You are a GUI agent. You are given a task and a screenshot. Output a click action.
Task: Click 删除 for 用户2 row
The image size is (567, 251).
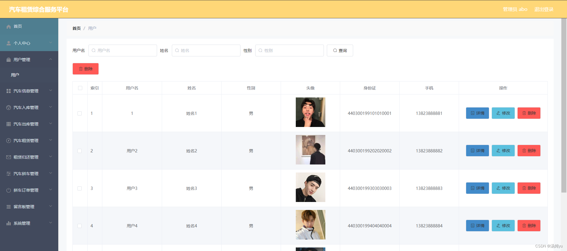pos(529,151)
